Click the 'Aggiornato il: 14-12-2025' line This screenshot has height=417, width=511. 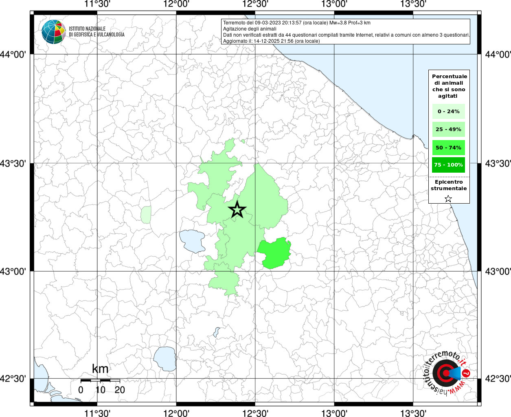pos(272,41)
